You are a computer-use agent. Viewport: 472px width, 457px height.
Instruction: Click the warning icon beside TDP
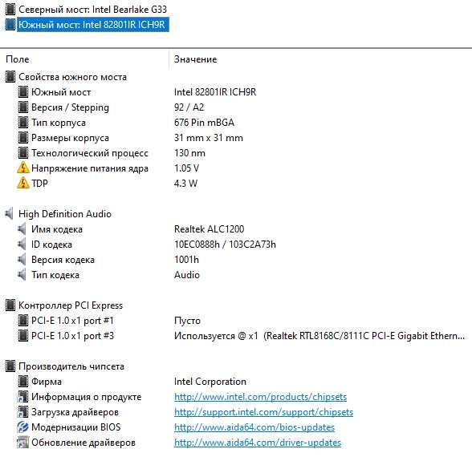[x=22, y=184]
